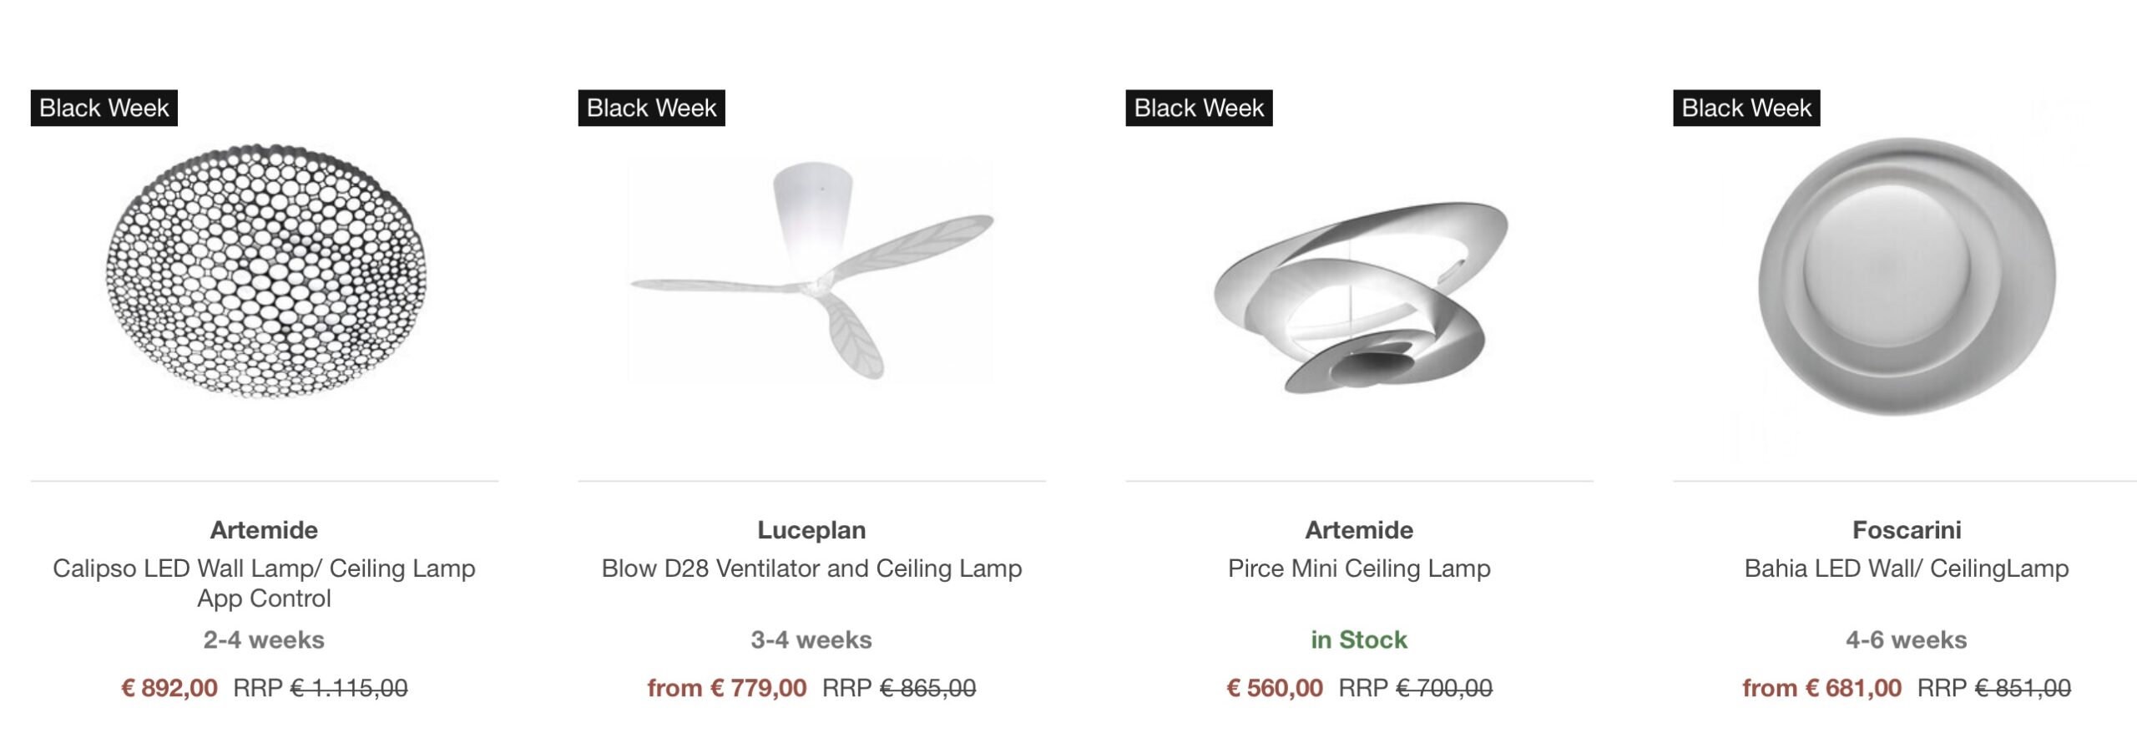
Task: Open Bahia LED Wall/ CeilingLamp link
Action: (1907, 569)
